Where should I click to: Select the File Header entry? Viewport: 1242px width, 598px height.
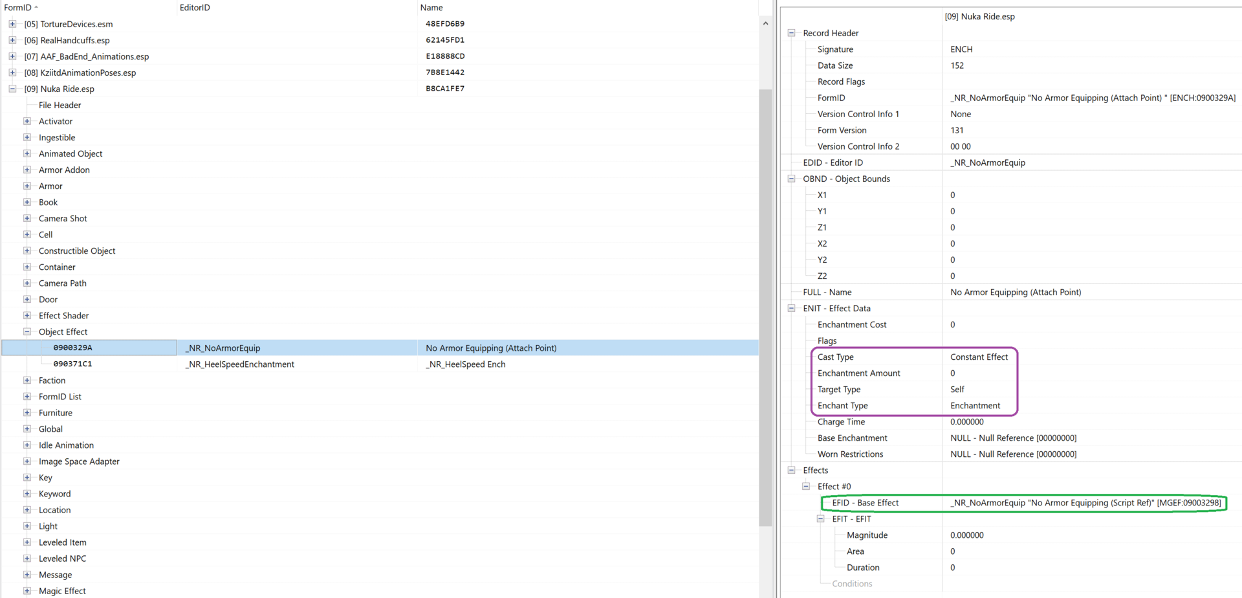tap(60, 105)
